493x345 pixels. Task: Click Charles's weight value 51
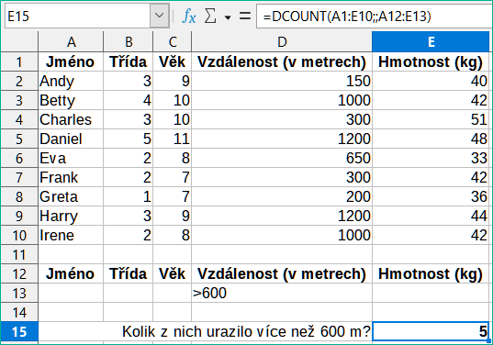pos(431,119)
